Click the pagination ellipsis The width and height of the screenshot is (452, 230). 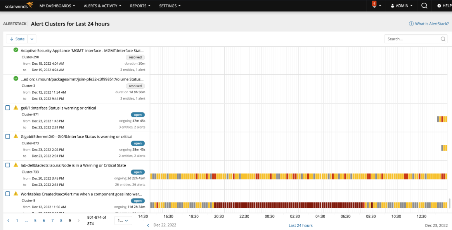click(x=26, y=220)
